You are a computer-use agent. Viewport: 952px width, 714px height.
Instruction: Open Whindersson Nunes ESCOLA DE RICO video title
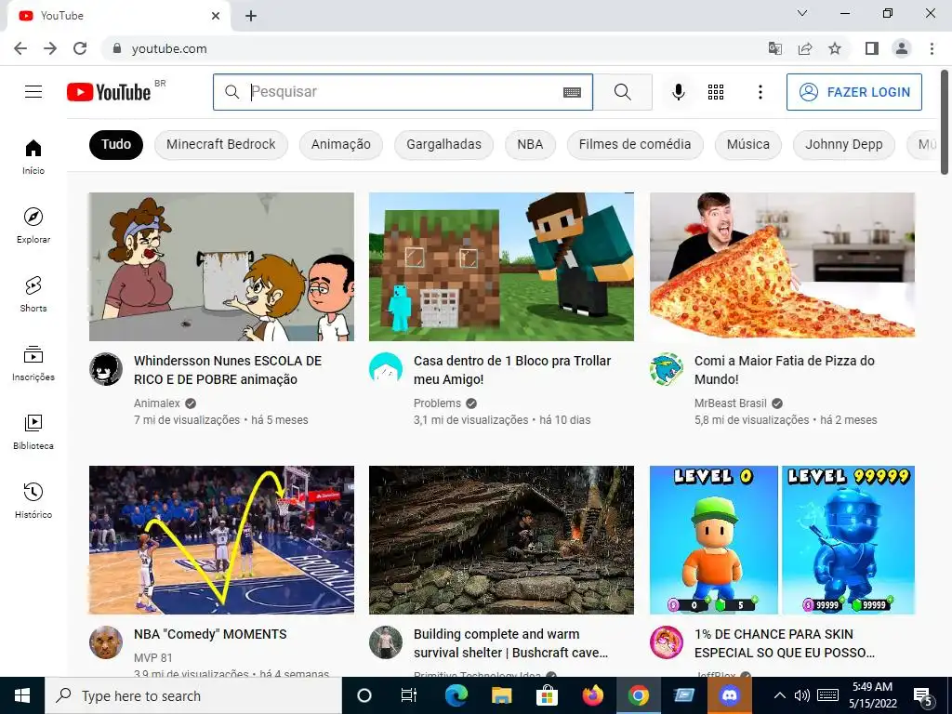click(x=228, y=370)
